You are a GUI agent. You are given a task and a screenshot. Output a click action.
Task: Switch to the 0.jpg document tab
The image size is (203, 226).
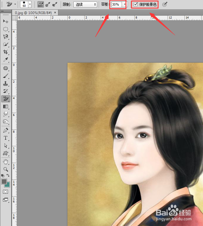pyautogui.click(x=33, y=13)
